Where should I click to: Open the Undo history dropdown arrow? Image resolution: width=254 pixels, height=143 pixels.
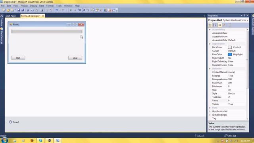click(60, 10)
